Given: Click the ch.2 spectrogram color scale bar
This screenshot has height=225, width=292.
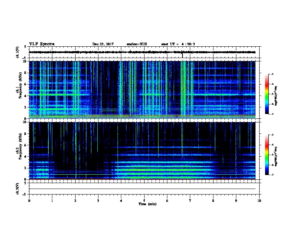Looking at the screenshot, I should (267, 155).
